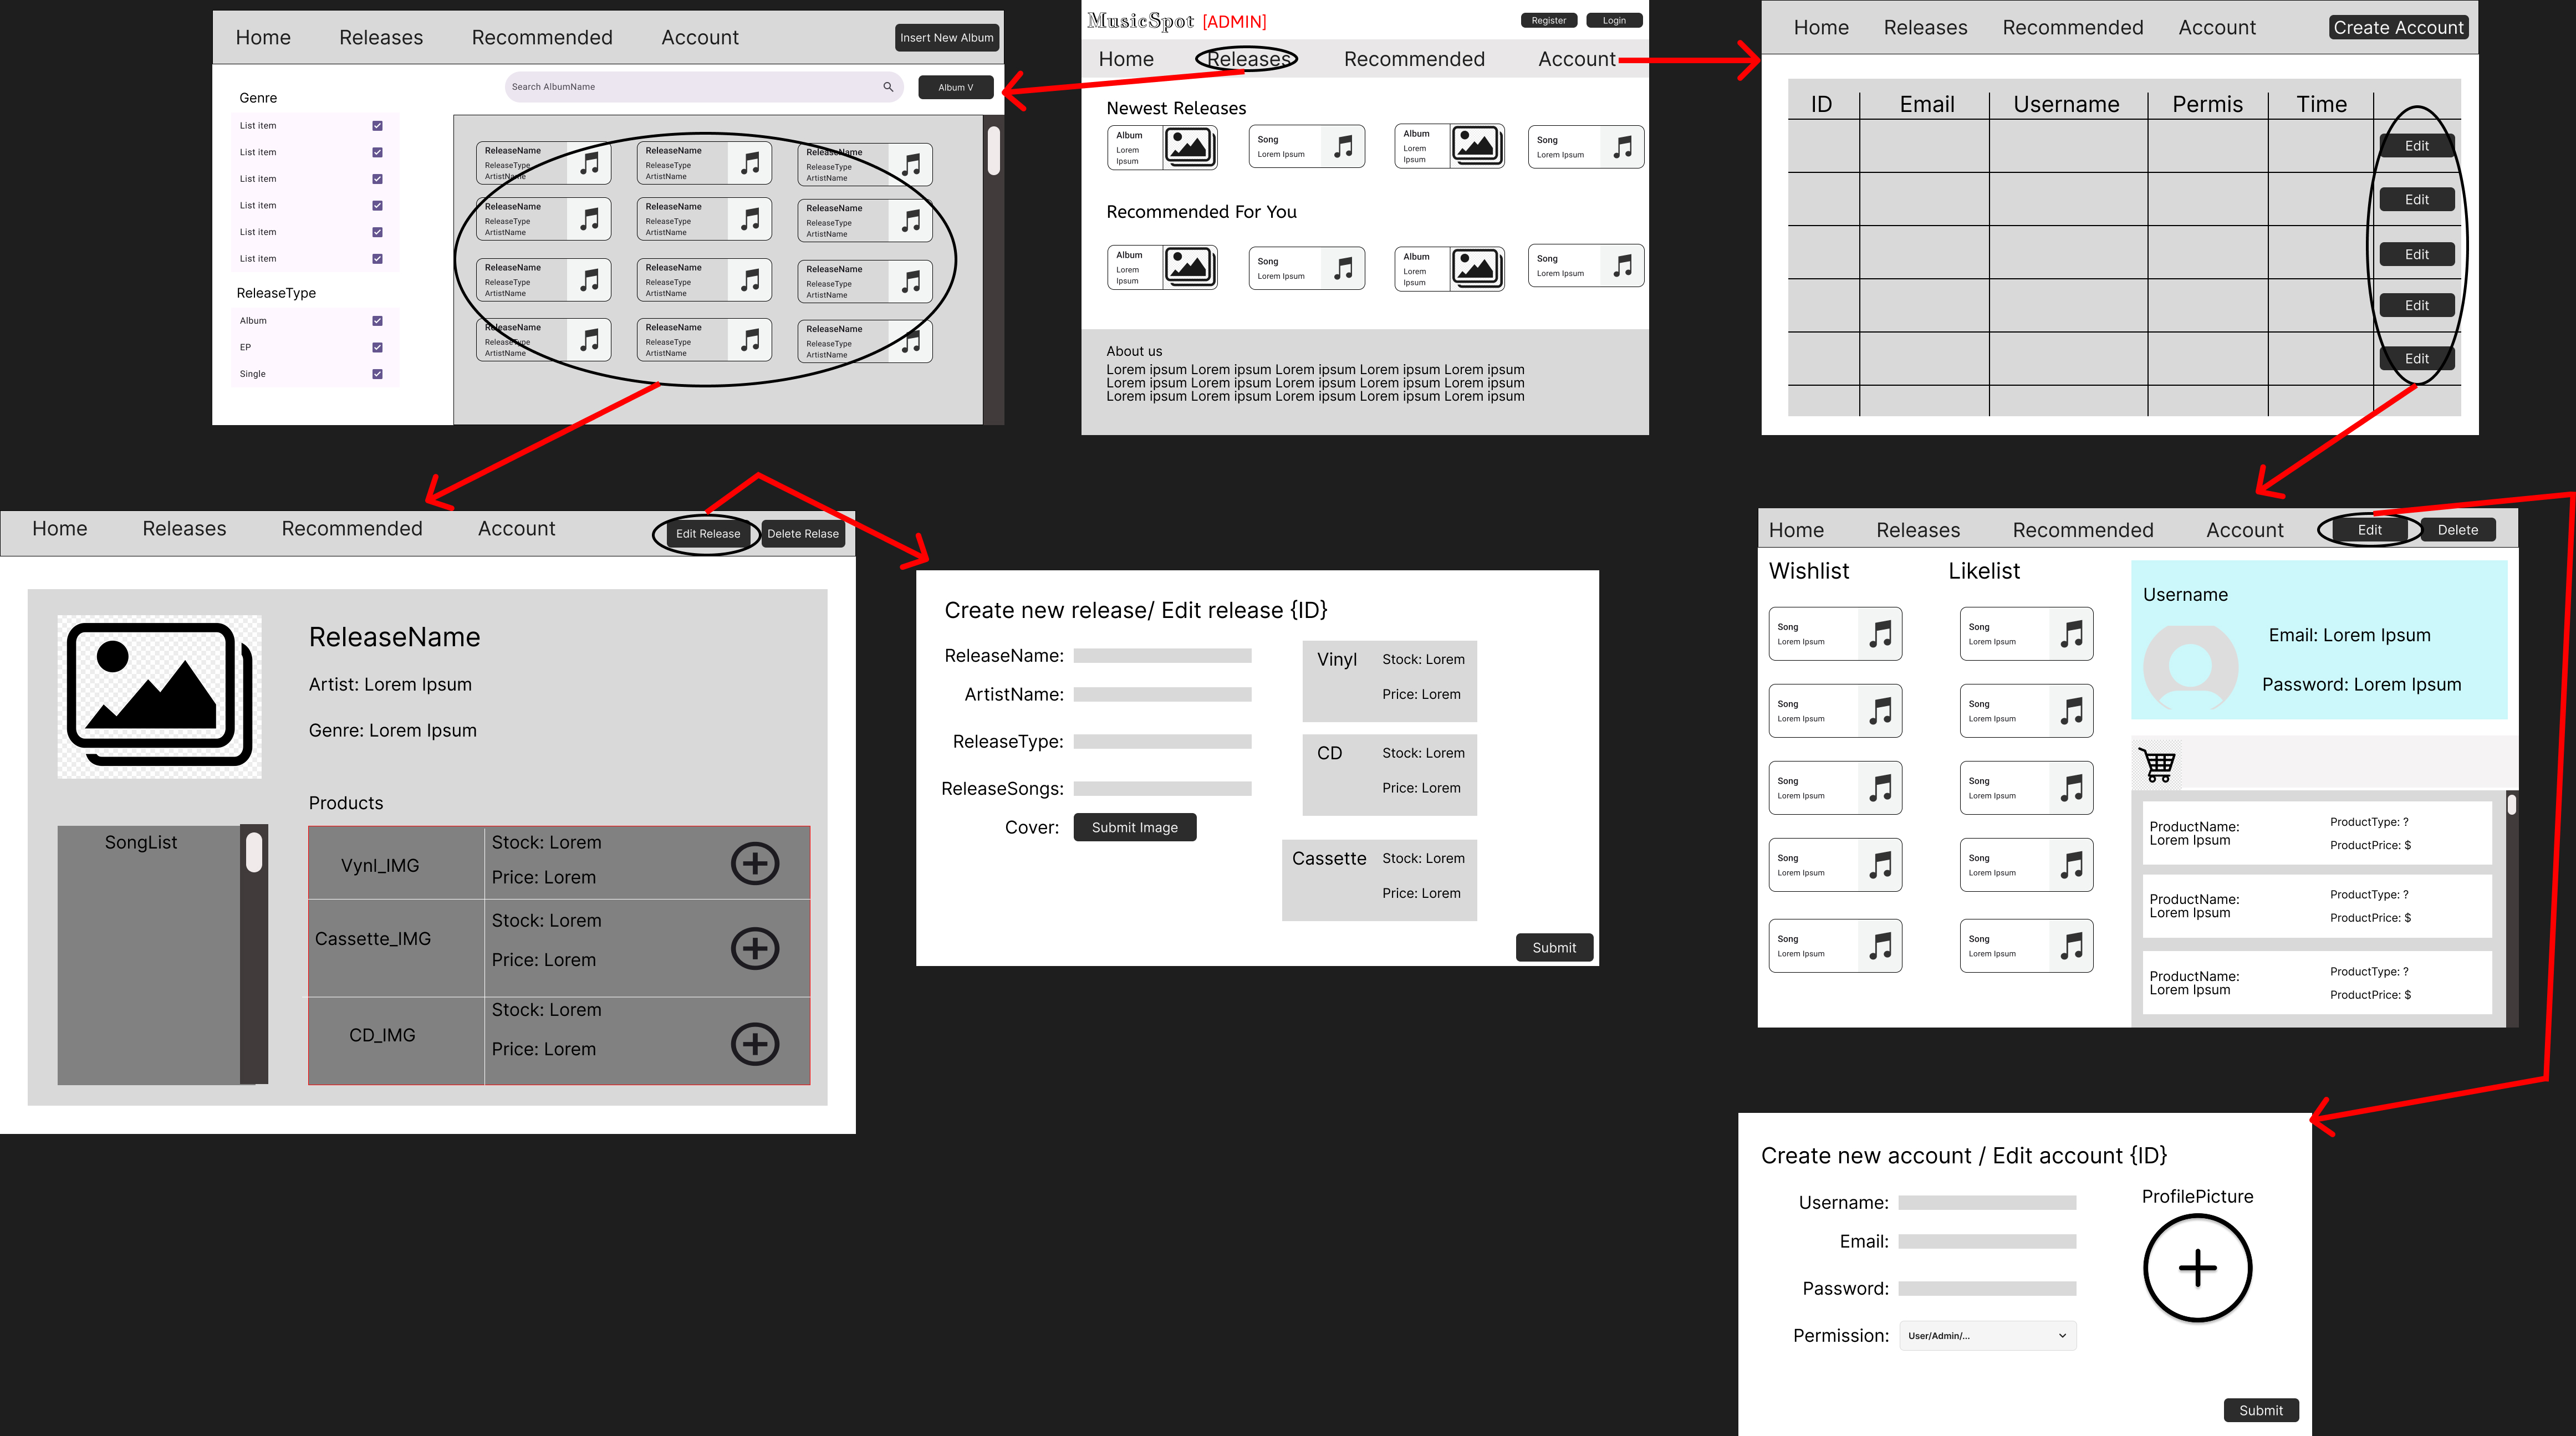Viewport: 2576px width, 1436px height.
Task: Click the Search AlbumName input field
Action: 690,87
